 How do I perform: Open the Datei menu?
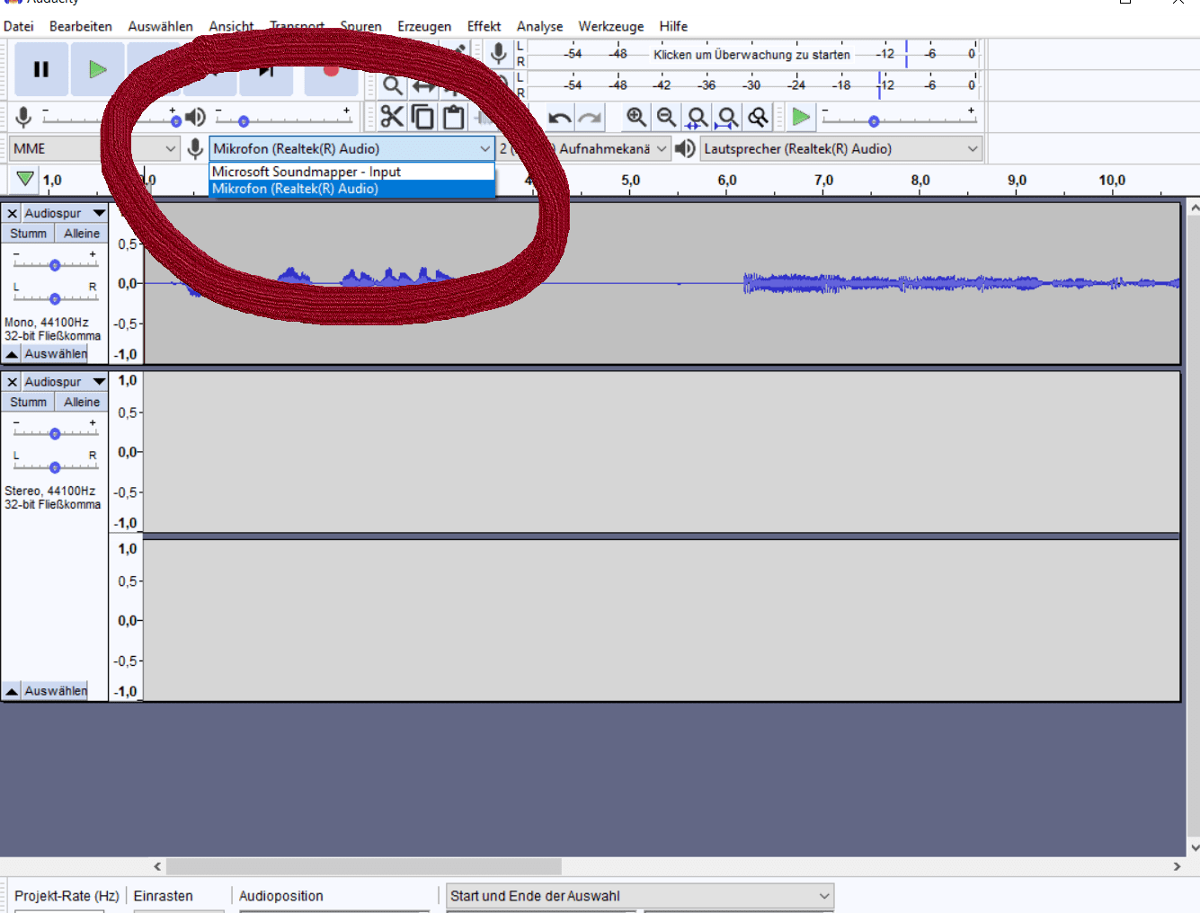coord(19,26)
